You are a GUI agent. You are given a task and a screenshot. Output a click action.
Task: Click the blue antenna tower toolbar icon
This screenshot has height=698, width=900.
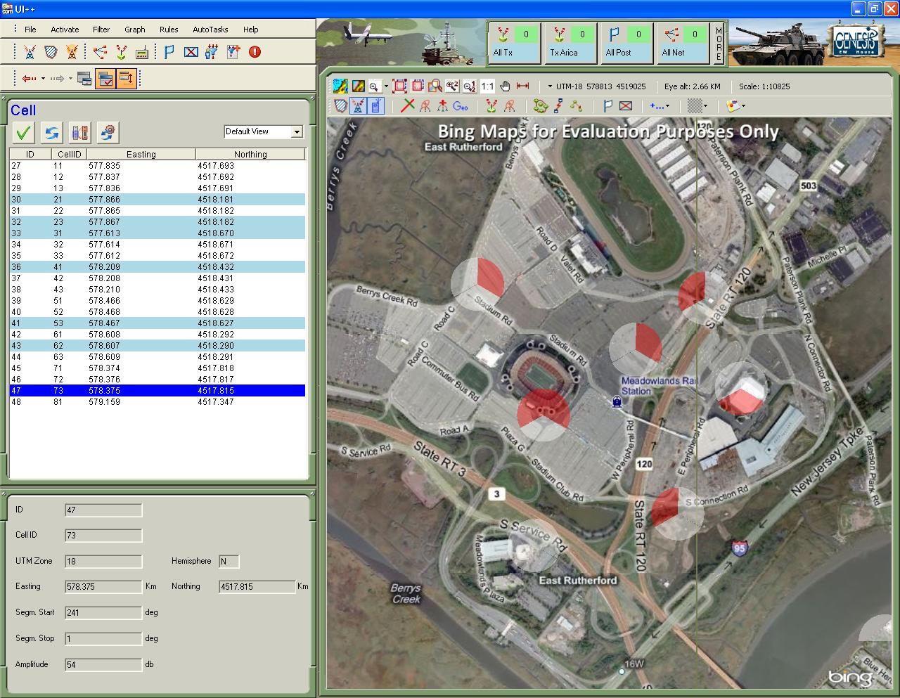pyautogui.click(x=30, y=52)
